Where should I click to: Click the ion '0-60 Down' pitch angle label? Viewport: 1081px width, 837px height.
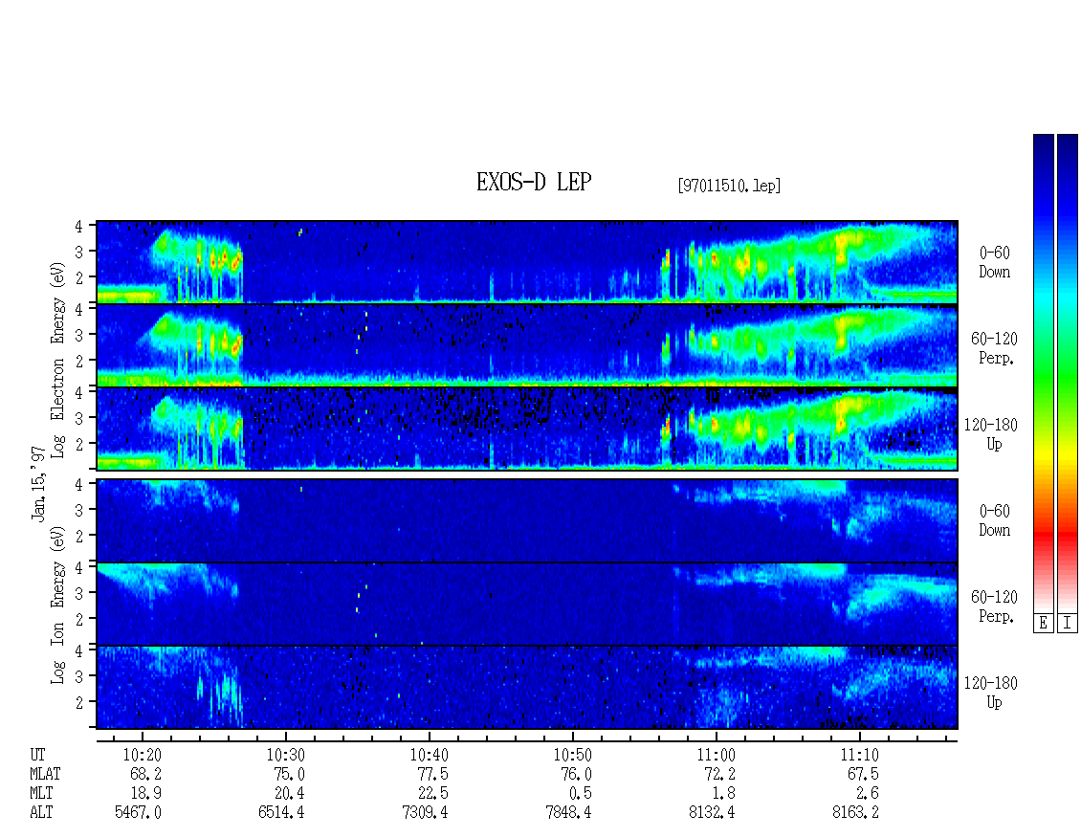click(x=994, y=520)
